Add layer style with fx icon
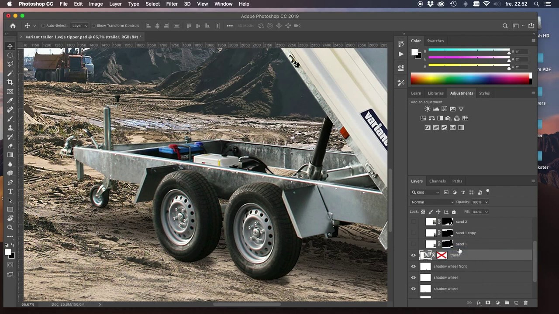The height and width of the screenshot is (314, 559). [x=479, y=303]
